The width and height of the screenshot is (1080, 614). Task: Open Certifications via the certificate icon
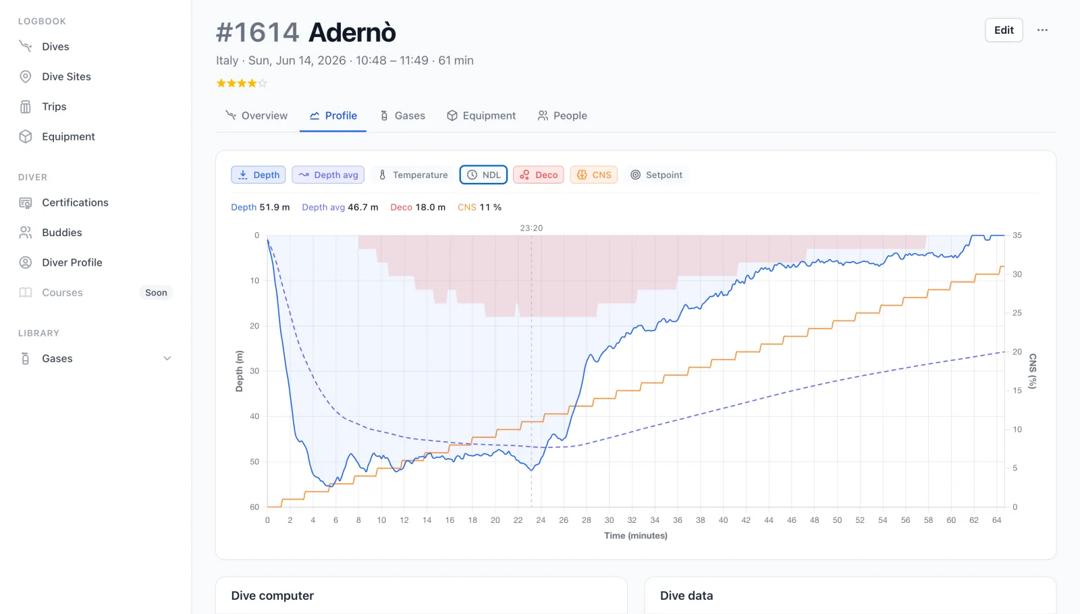(26, 202)
